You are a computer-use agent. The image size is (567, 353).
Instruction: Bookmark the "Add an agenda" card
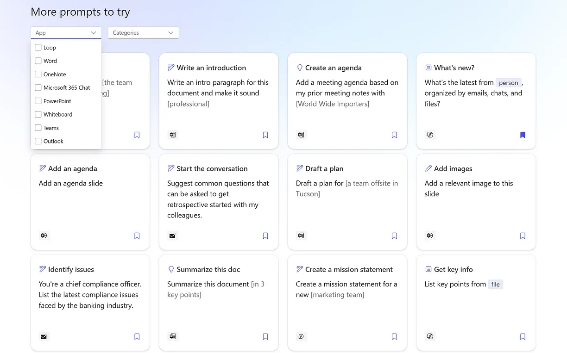137,236
